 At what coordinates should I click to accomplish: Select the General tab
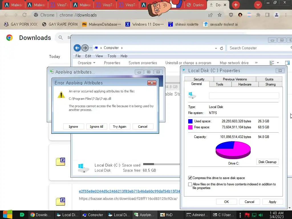[x=196, y=84]
